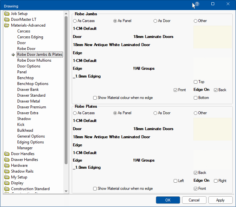
Task: Expand the My Setup tree folder
Action: coord(19,177)
